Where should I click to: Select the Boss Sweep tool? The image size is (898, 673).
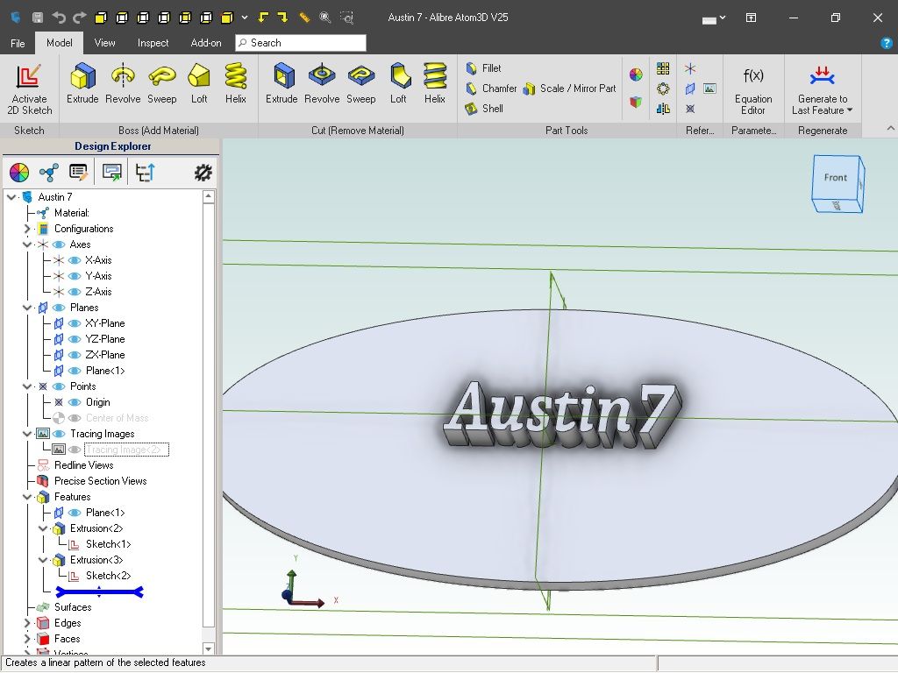(162, 83)
